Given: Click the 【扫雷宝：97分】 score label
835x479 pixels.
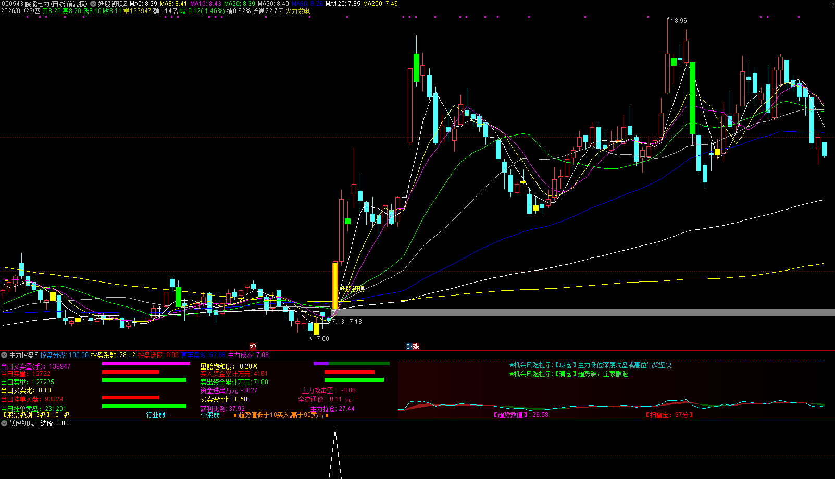Looking at the screenshot, I should tap(669, 415).
